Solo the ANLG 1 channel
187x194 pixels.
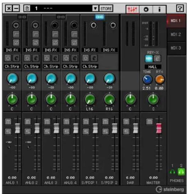point(8,132)
